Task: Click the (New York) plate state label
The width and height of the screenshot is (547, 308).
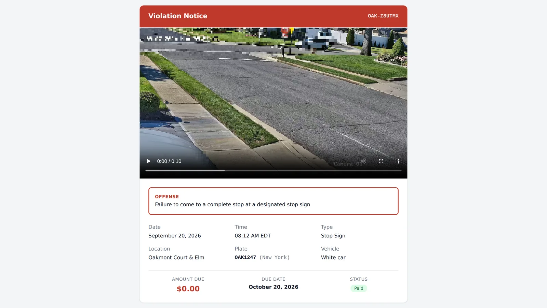Action: (275, 258)
